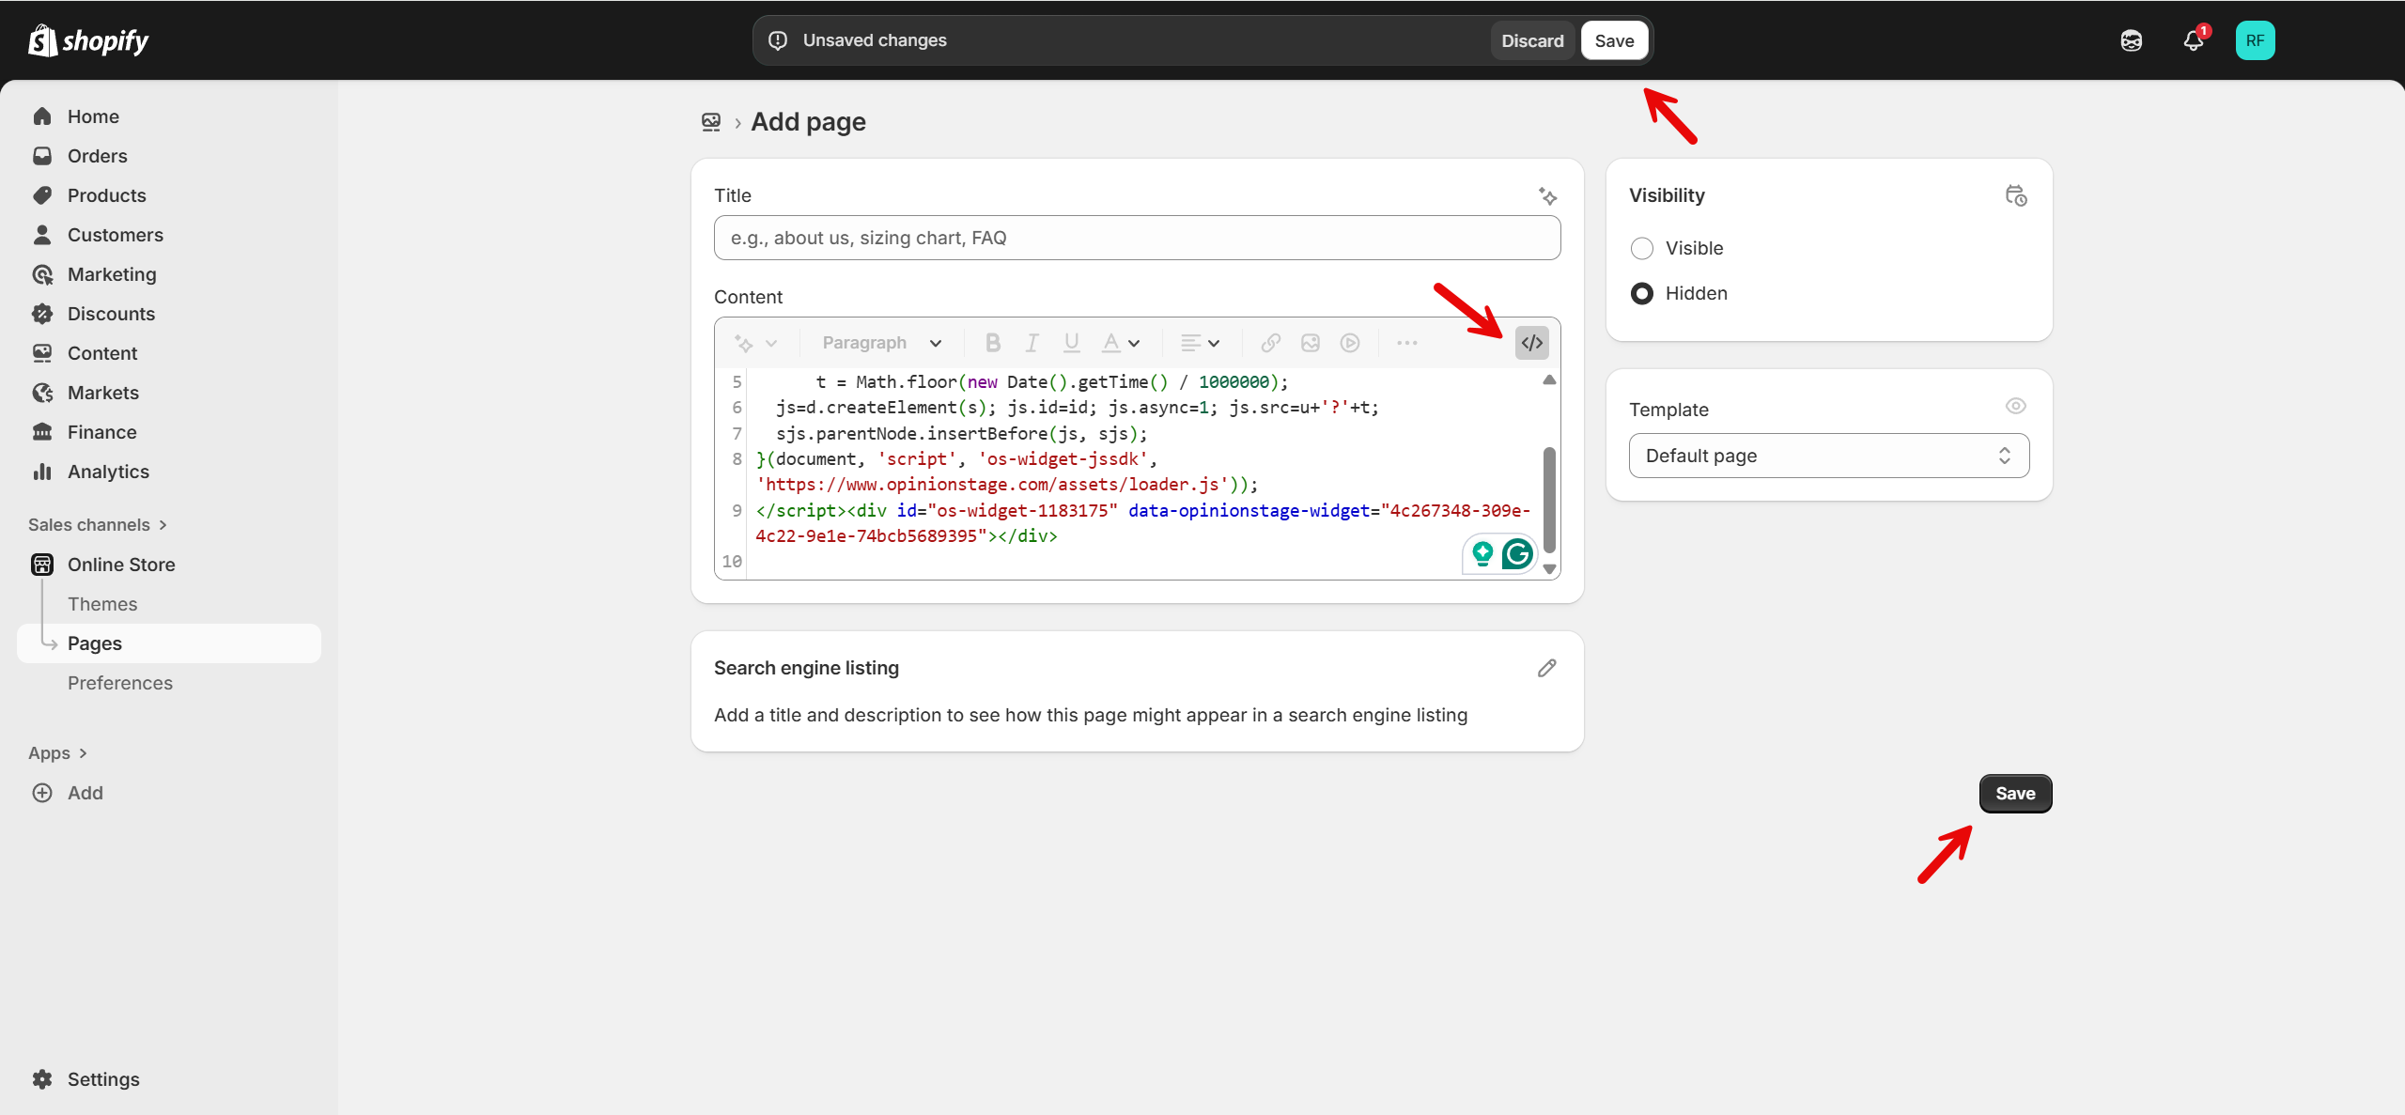The height and width of the screenshot is (1115, 2405).
Task: Click the code editor vertical scrollbar thumb
Action: click(x=1549, y=499)
